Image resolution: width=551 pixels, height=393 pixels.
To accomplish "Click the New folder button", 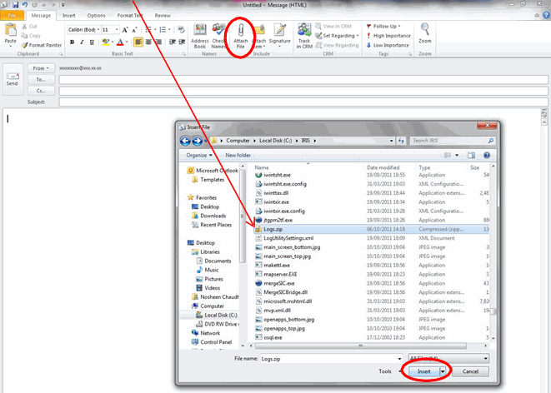I will (238, 155).
